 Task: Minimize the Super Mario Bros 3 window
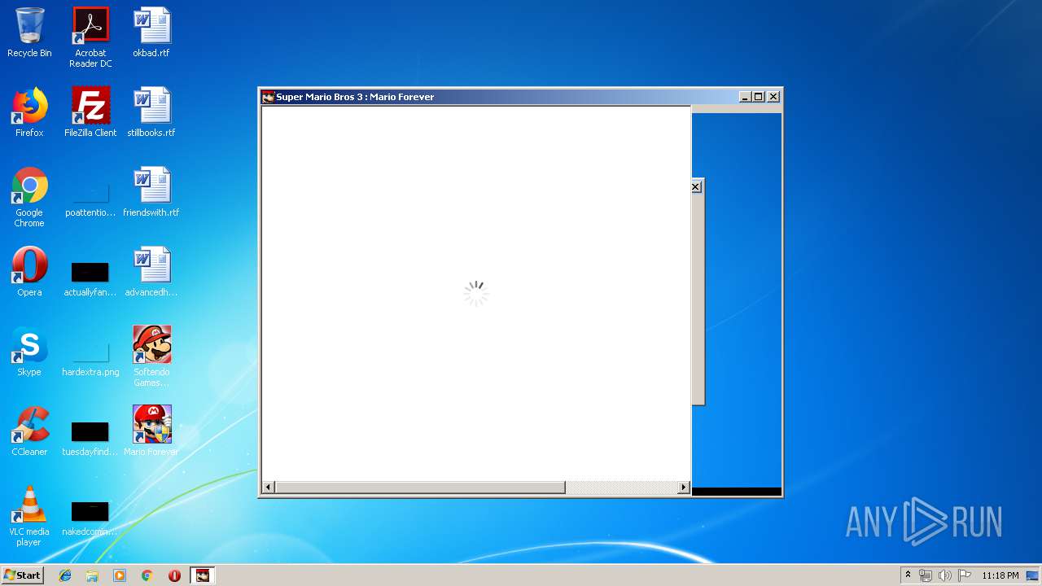[745, 97]
